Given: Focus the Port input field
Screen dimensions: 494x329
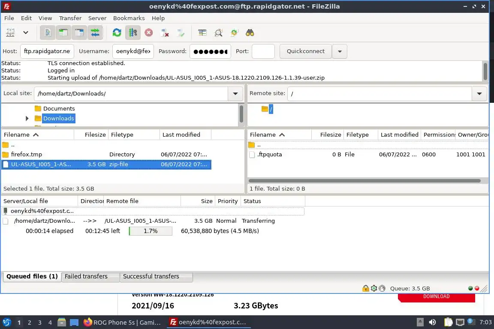Looking at the screenshot, I should 263,51.
